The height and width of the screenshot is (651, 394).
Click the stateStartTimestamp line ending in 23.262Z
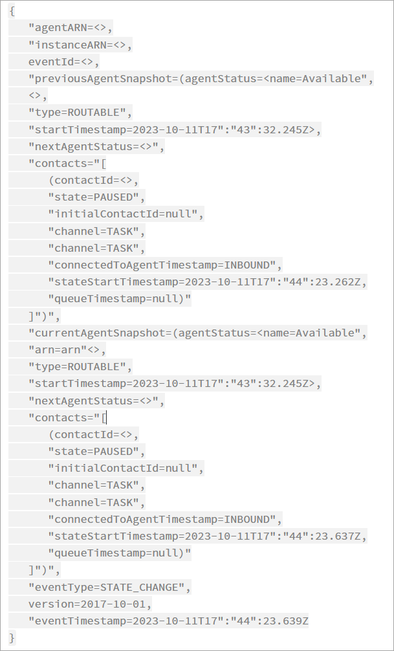point(207,281)
